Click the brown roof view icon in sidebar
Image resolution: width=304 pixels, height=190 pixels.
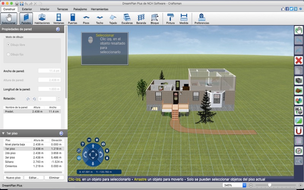[x=299, y=90]
